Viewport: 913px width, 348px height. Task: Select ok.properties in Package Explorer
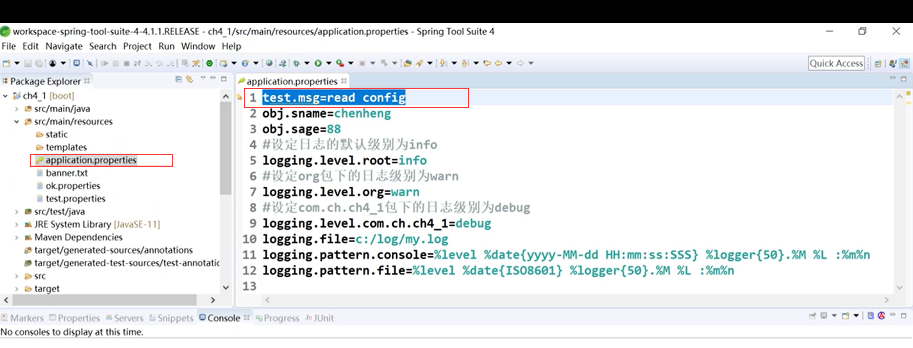tap(73, 186)
